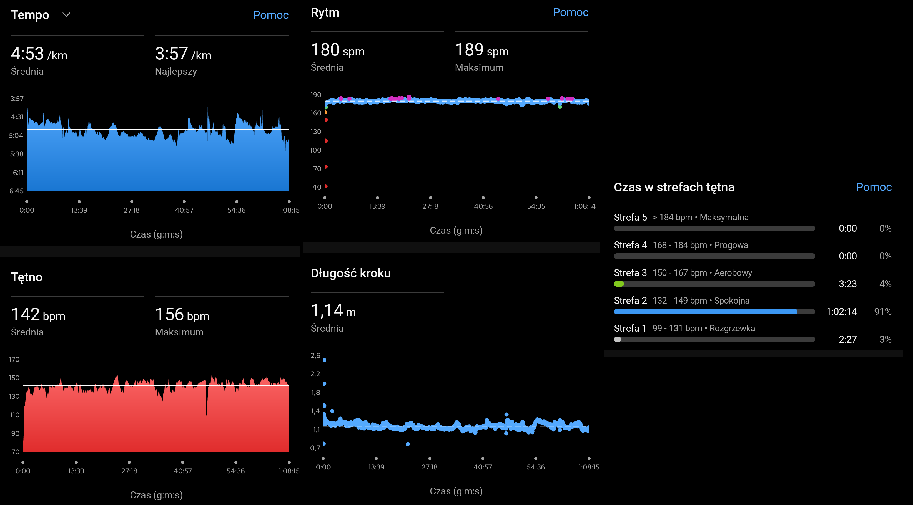
Task: Open Pomoc link in Tempo section
Action: [x=270, y=15]
